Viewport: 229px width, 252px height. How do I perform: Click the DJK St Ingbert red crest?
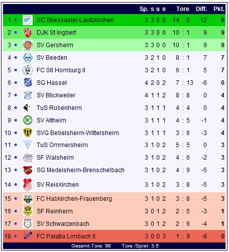click(28, 33)
